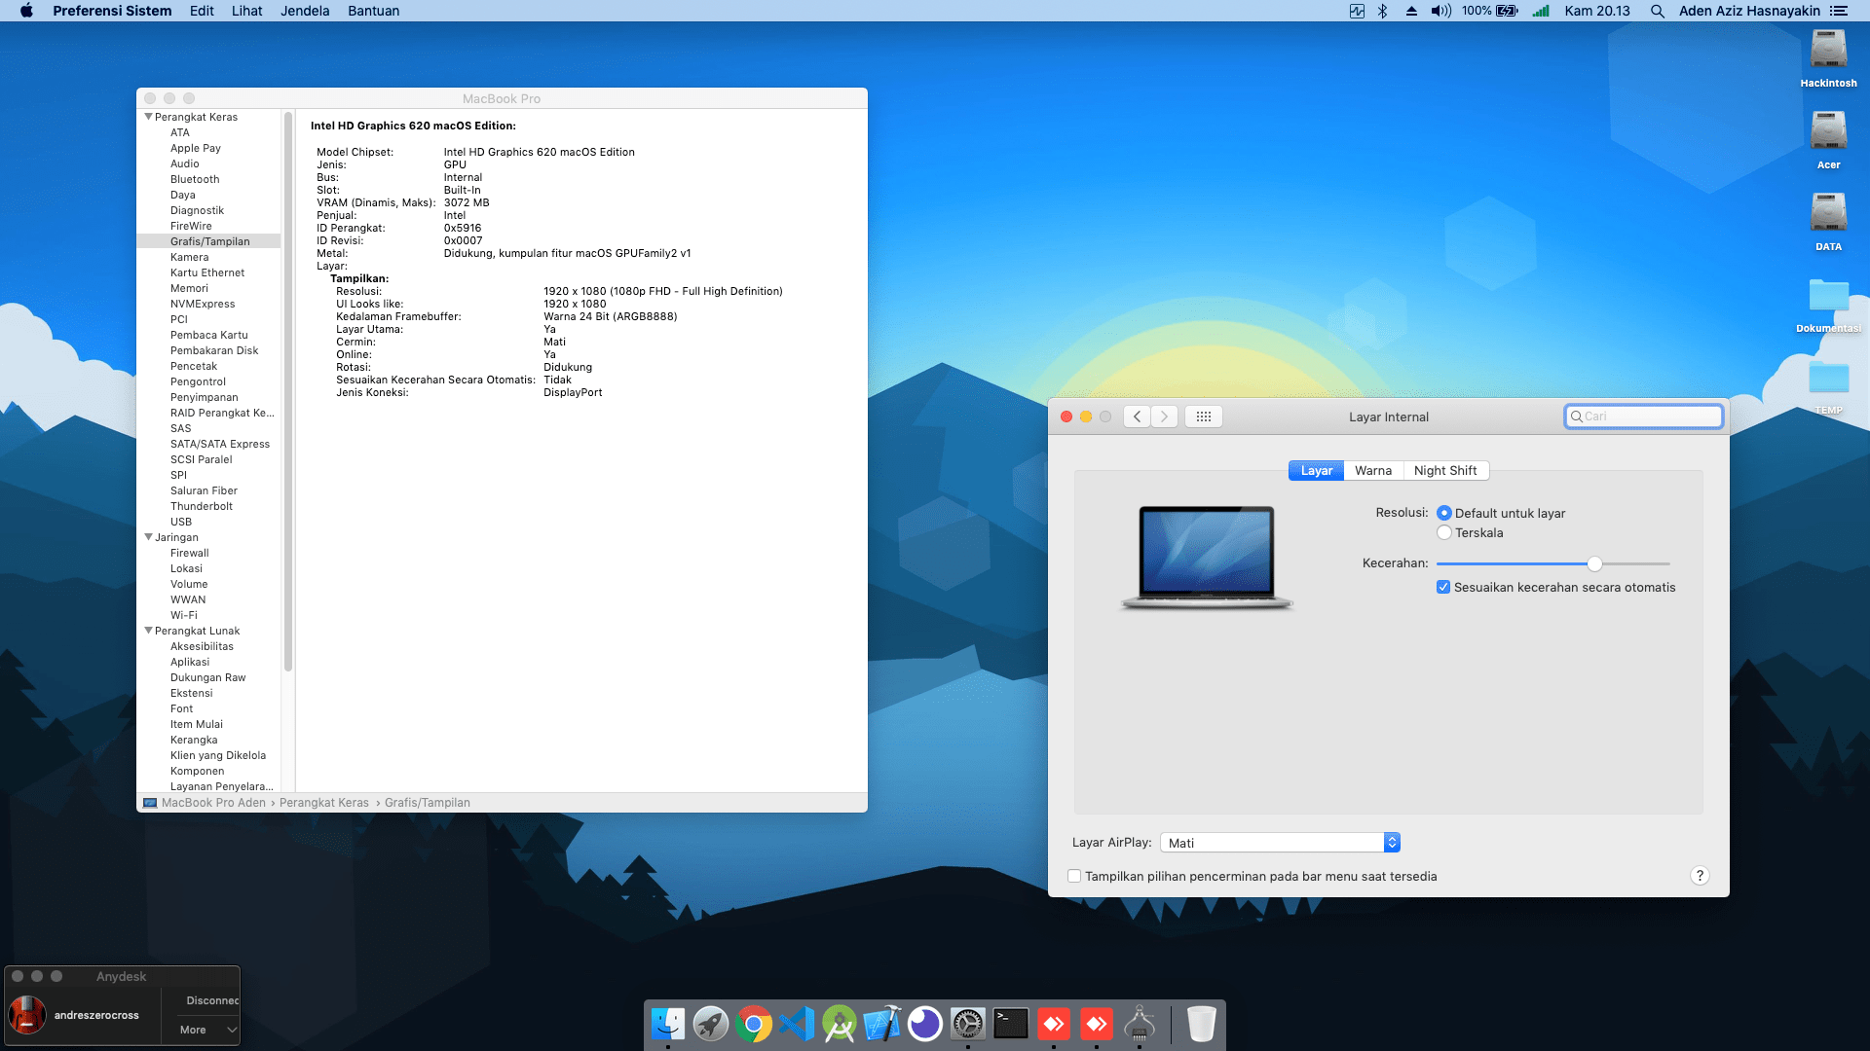The height and width of the screenshot is (1051, 1870).
Task: Open Android Studio from the dock
Action: 840,1024
